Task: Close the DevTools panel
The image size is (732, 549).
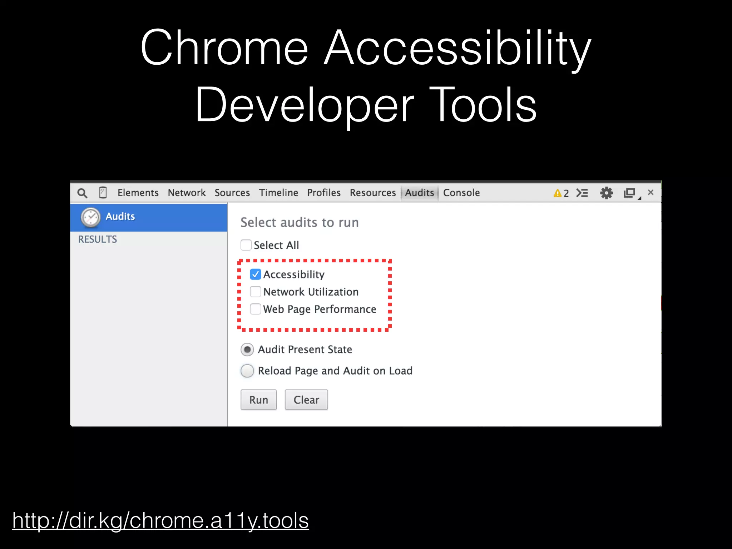Action: [x=651, y=192]
